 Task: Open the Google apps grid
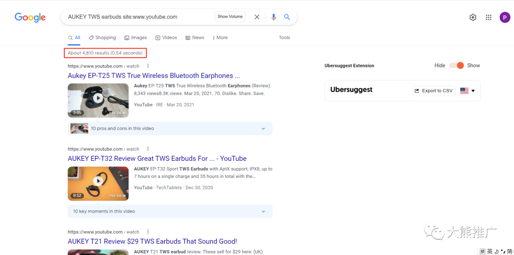tap(488, 18)
